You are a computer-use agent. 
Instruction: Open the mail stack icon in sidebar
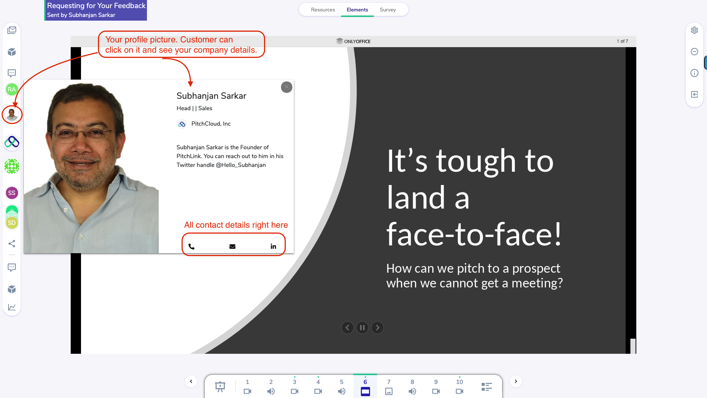point(12,30)
